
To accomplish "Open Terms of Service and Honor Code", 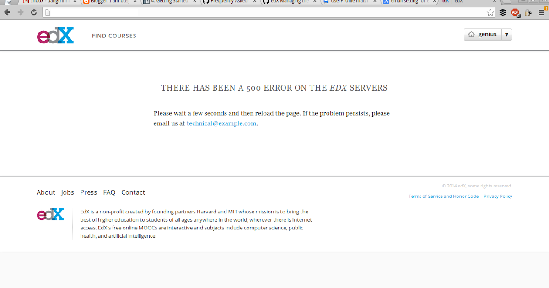I will click(444, 196).
